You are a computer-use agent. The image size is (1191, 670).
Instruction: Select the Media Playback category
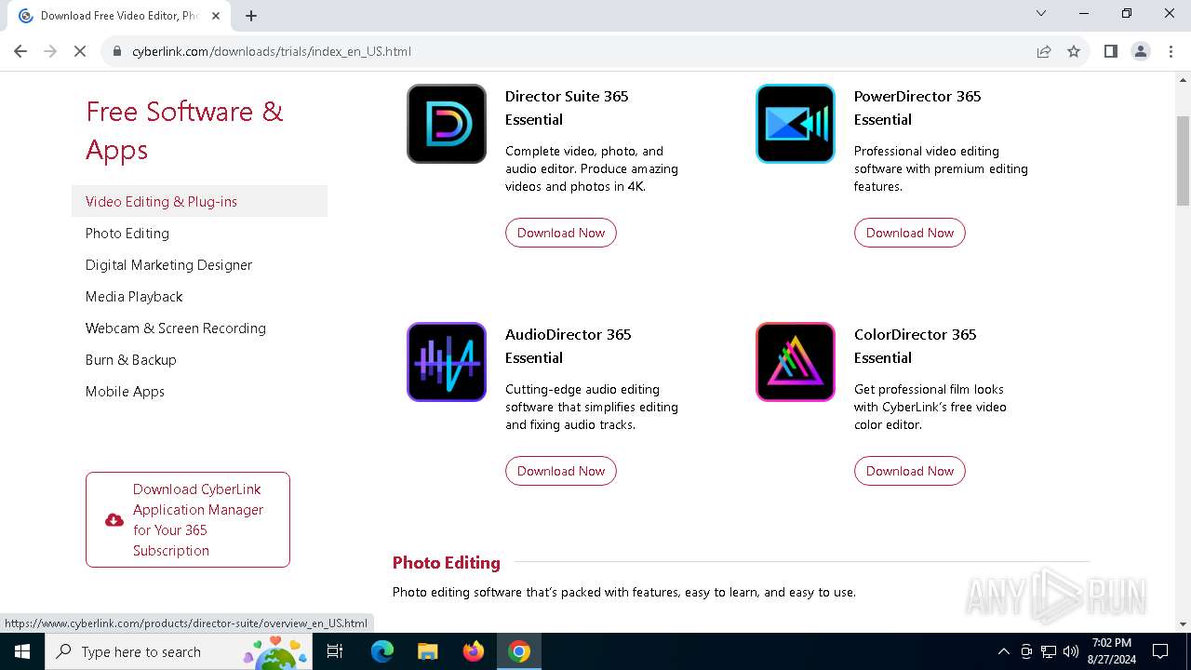coord(134,296)
